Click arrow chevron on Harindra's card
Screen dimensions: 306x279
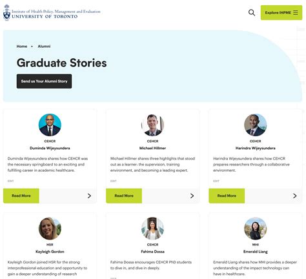[x=295, y=196]
